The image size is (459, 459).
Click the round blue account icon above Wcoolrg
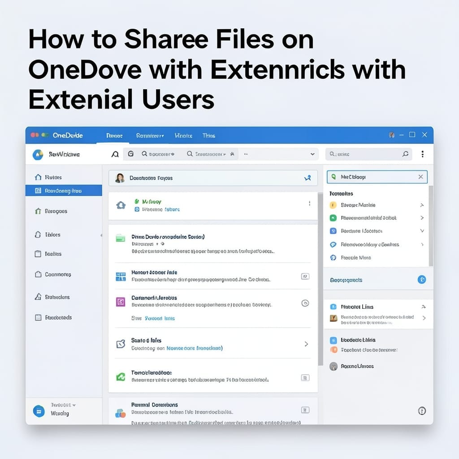click(x=39, y=411)
